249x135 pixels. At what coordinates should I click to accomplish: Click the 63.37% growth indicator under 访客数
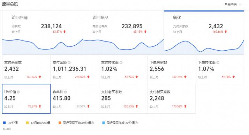click(59, 32)
